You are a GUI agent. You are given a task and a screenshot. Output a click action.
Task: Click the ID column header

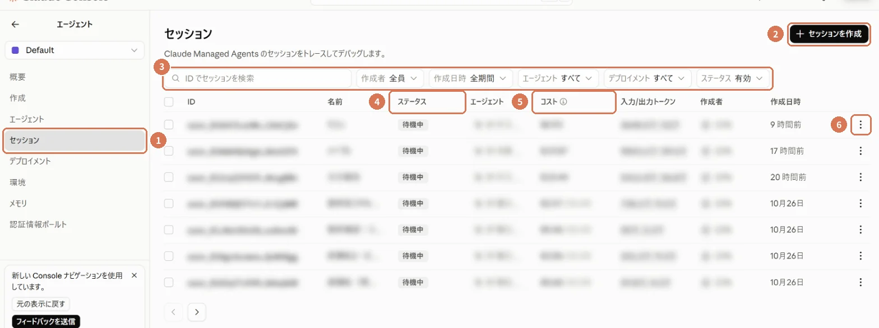[x=191, y=102]
